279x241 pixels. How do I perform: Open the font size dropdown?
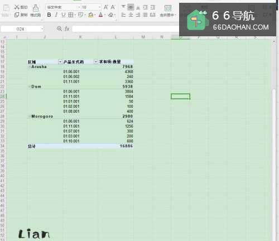coord(99,7)
